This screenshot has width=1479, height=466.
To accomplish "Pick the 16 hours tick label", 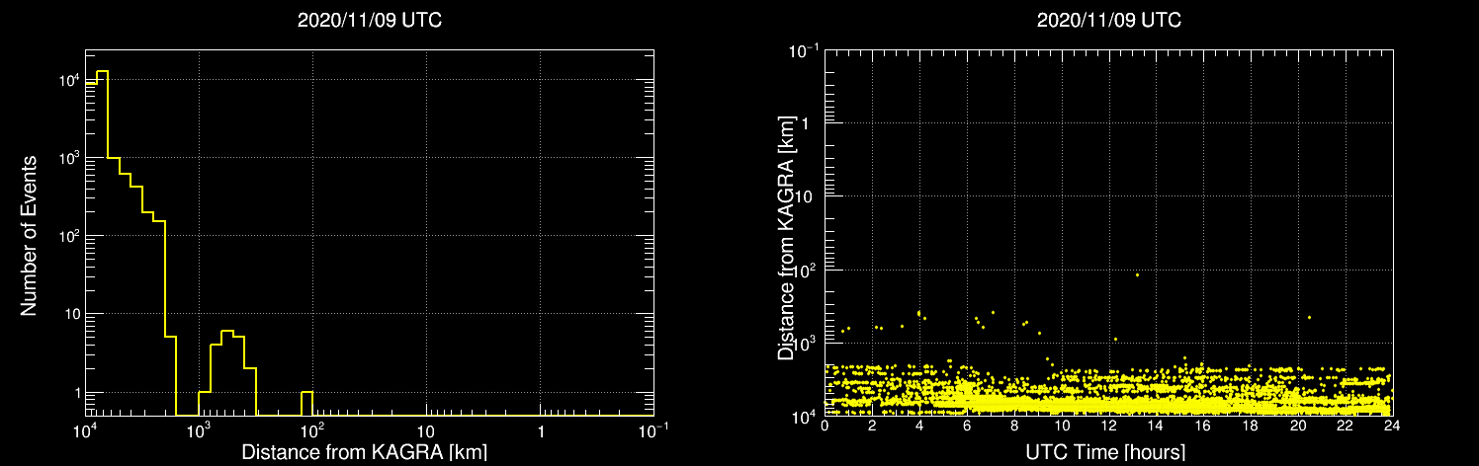I will pos(1202,427).
